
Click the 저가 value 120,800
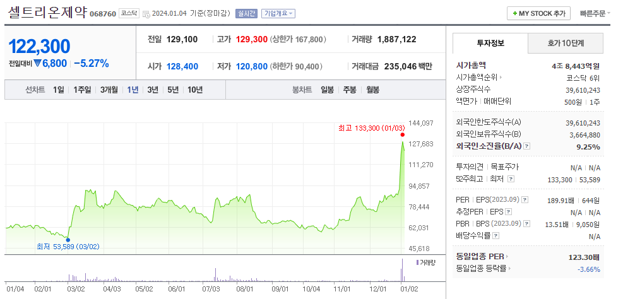251,66
